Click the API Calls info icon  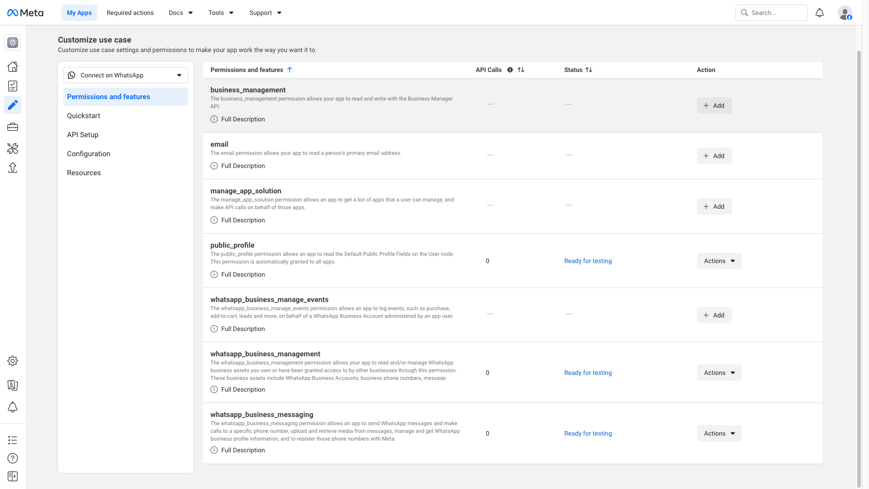[510, 70]
